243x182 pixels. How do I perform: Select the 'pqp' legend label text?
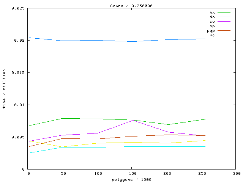tap(211, 30)
